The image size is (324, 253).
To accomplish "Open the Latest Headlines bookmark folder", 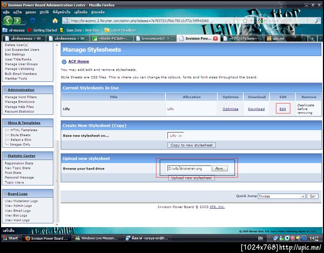I will tap(120, 30).
